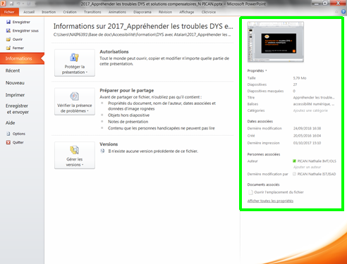Choose Nouveau in the sidebar
The image size is (347, 264).
coord(15,83)
